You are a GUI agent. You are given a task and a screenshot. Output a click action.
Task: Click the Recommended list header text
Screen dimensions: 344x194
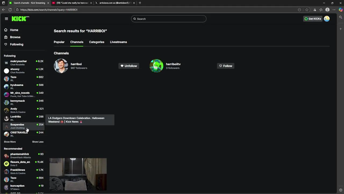13,149
